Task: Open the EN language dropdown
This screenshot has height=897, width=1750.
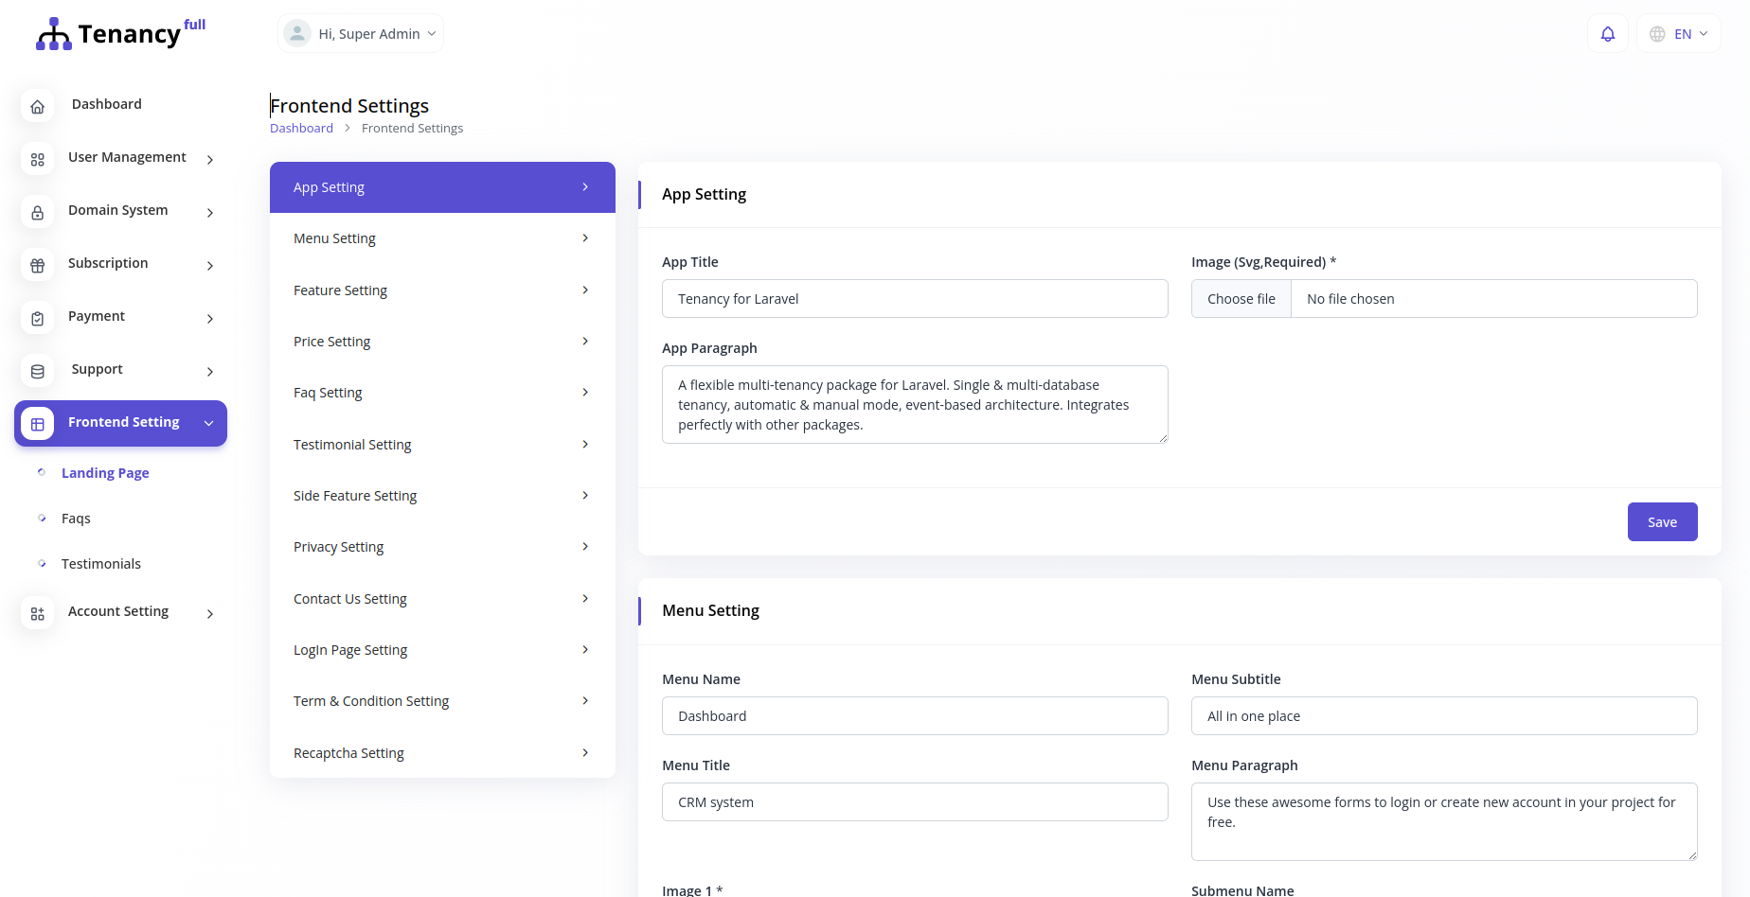Action: coord(1679,34)
